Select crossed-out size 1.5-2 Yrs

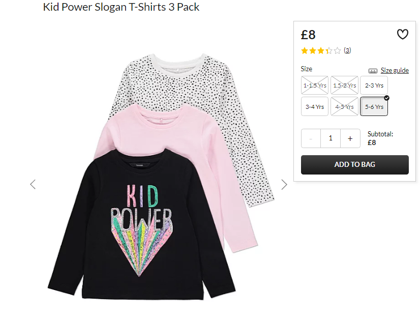[x=344, y=85]
